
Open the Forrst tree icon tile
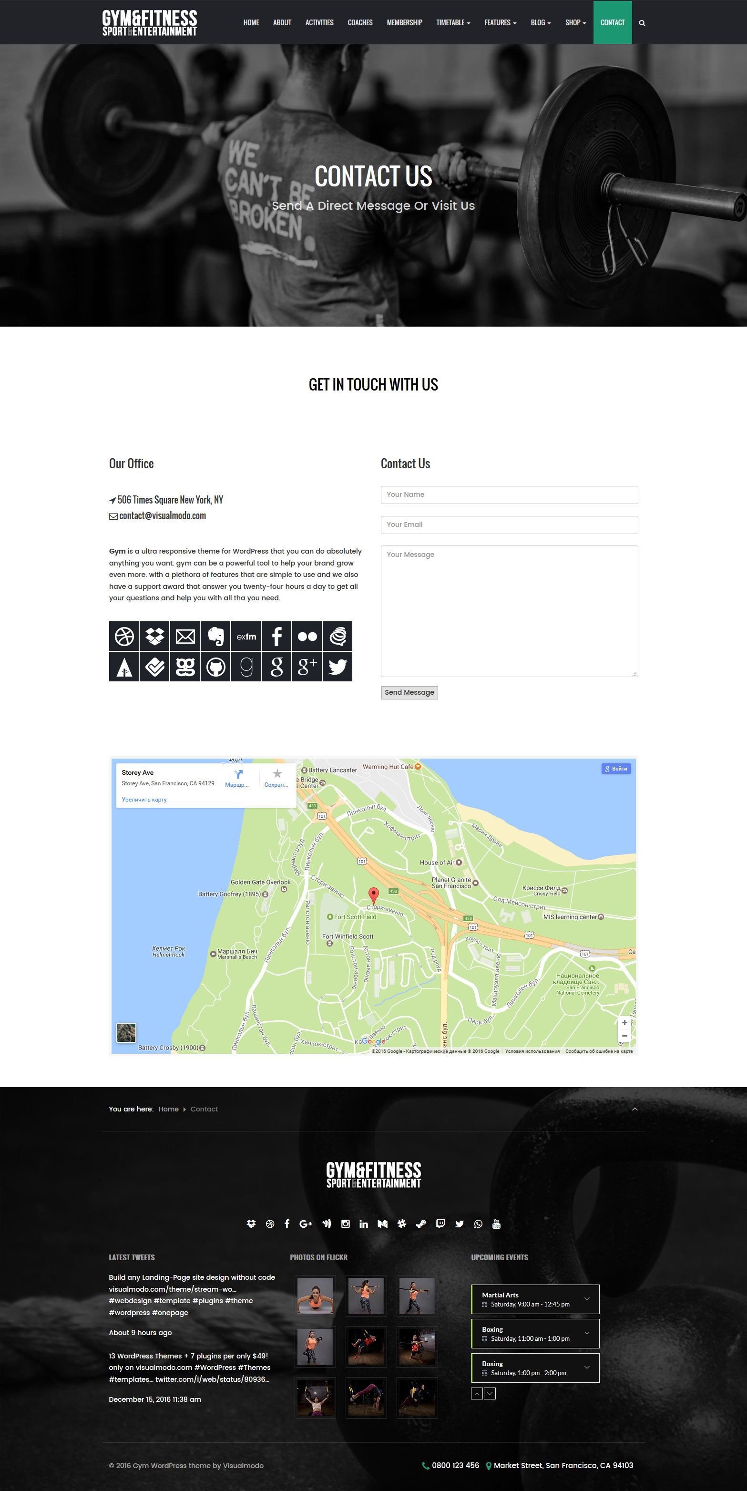(x=124, y=667)
